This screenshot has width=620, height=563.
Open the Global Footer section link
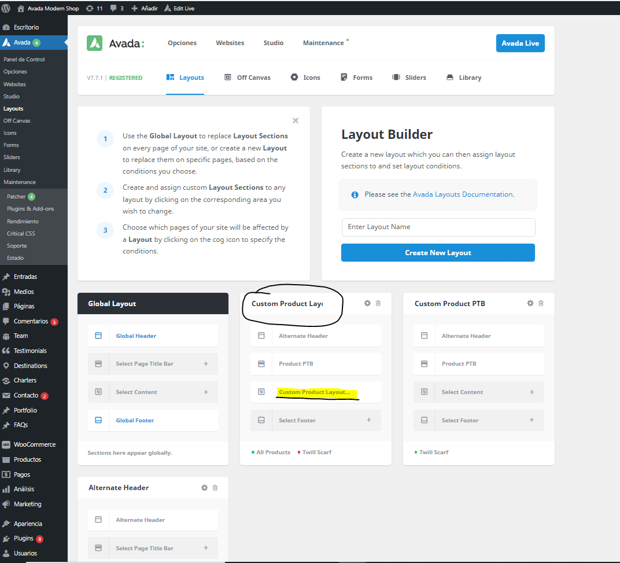(x=135, y=420)
